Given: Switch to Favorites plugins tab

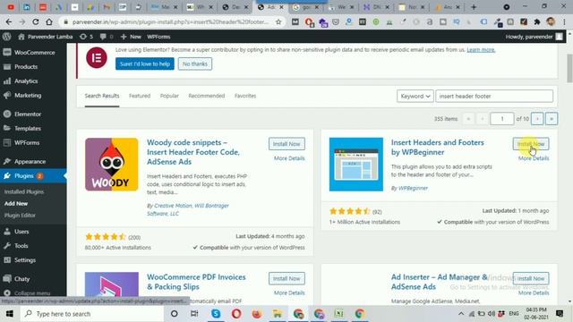Looking at the screenshot, I should [x=245, y=96].
